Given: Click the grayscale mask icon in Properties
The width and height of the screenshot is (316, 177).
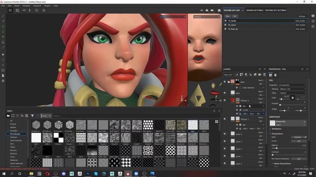Looking at the screenshot, I should (276, 75).
